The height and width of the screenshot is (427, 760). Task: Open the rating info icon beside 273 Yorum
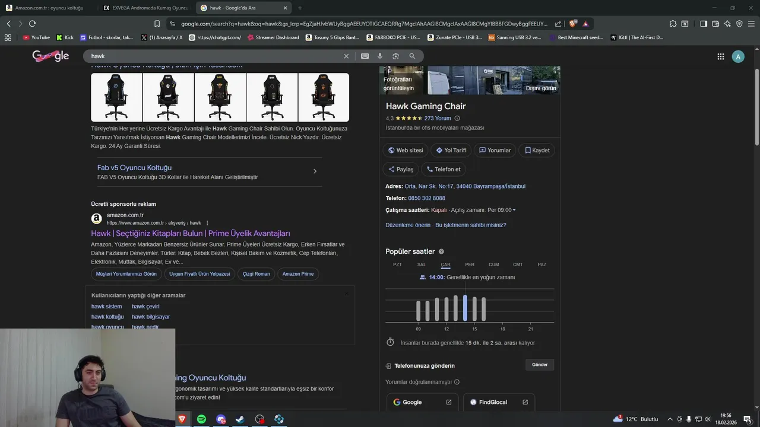[457, 119]
